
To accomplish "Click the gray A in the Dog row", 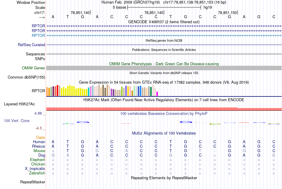I will (x=68, y=155).
